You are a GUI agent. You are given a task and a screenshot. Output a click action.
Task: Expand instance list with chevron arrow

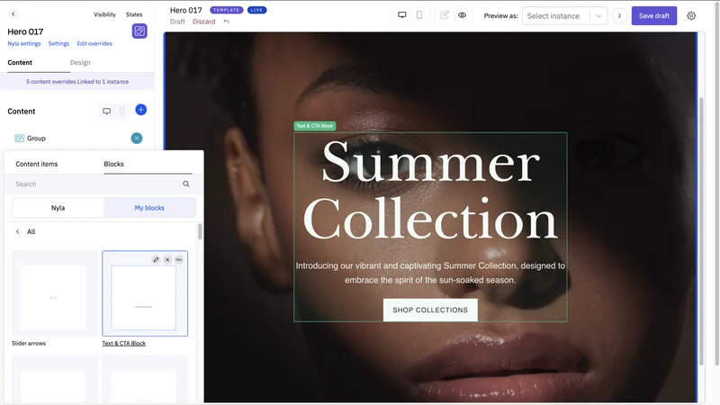[598, 16]
